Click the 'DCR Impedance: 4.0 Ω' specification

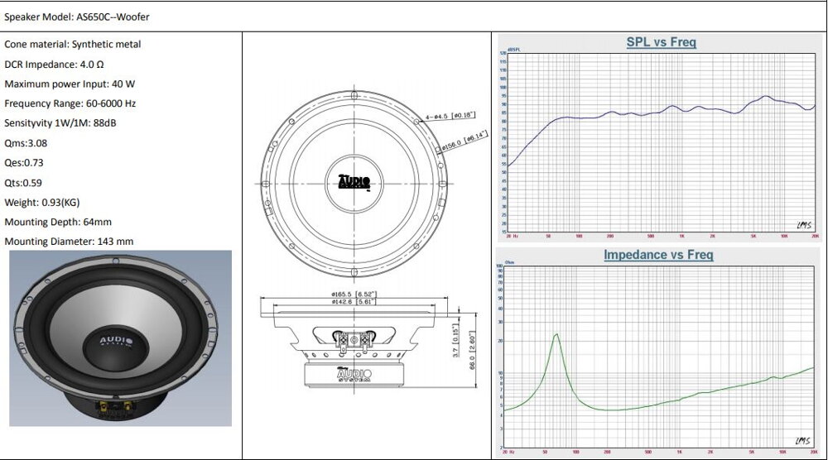coord(54,65)
